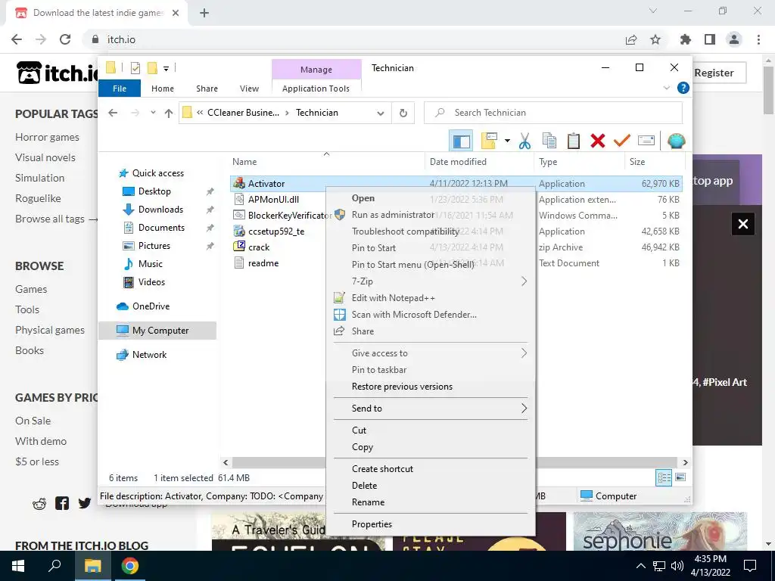This screenshot has height=581, width=775.
Task: Click the Paste clipboard toolbar icon
Action: (x=574, y=141)
